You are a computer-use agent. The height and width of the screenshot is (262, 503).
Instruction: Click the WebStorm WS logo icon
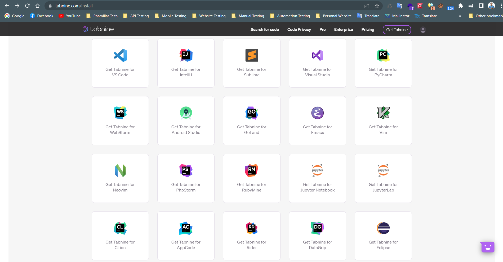click(120, 113)
